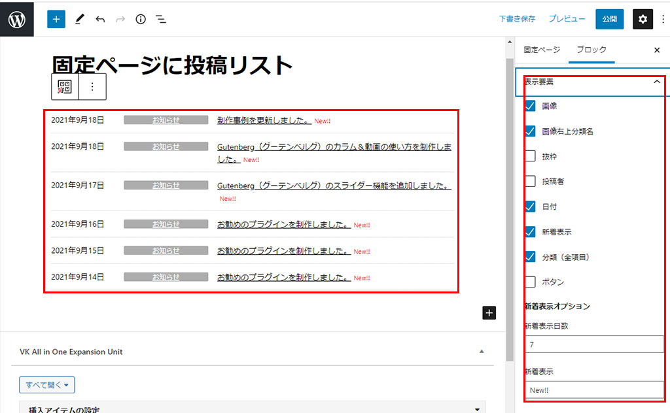Open the block inserter plus button
The height and width of the screenshot is (413, 670).
pos(56,19)
